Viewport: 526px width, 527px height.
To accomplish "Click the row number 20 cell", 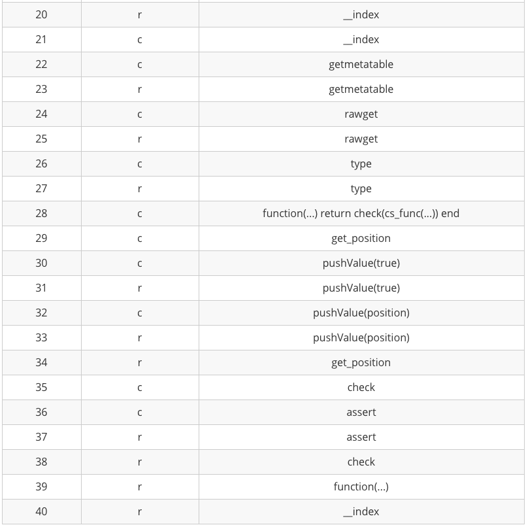I will (41, 14).
